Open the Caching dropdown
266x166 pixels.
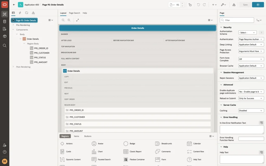pyautogui.click(x=251, y=110)
